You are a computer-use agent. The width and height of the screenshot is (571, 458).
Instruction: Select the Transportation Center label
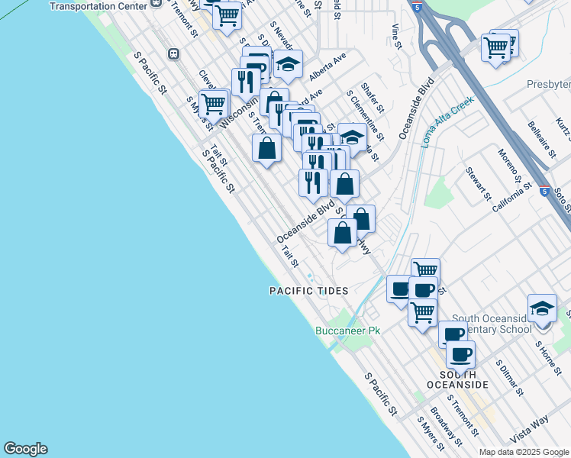[98, 5]
